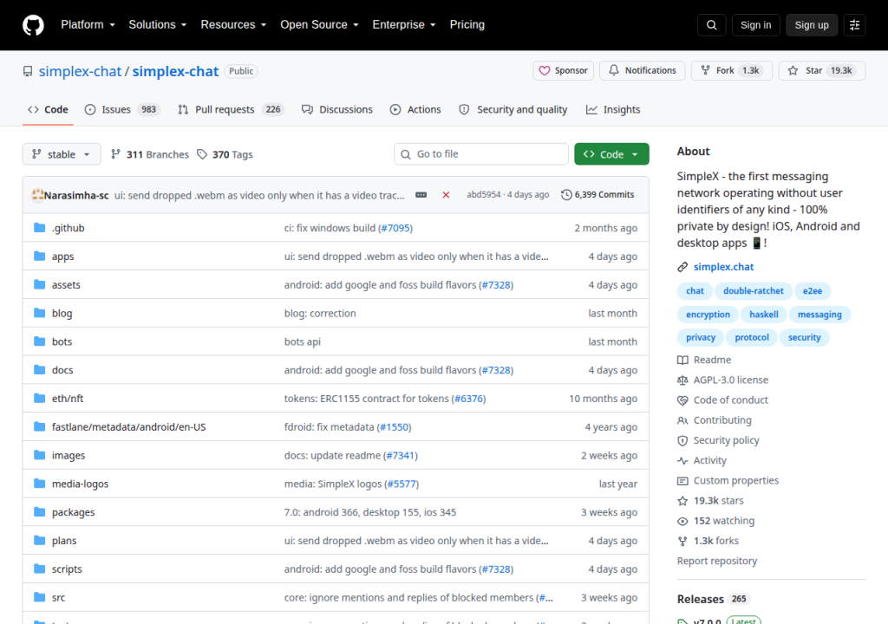Click the haskell topic tag
The width and height of the screenshot is (888, 624).
click(x=763, y=315)
